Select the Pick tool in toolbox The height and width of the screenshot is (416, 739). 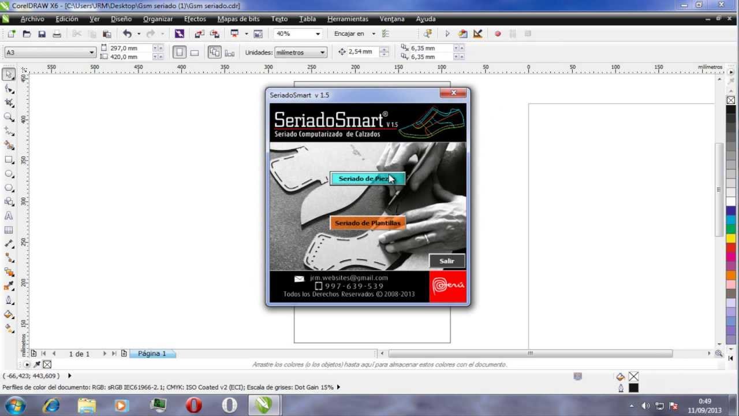(9, 75)
